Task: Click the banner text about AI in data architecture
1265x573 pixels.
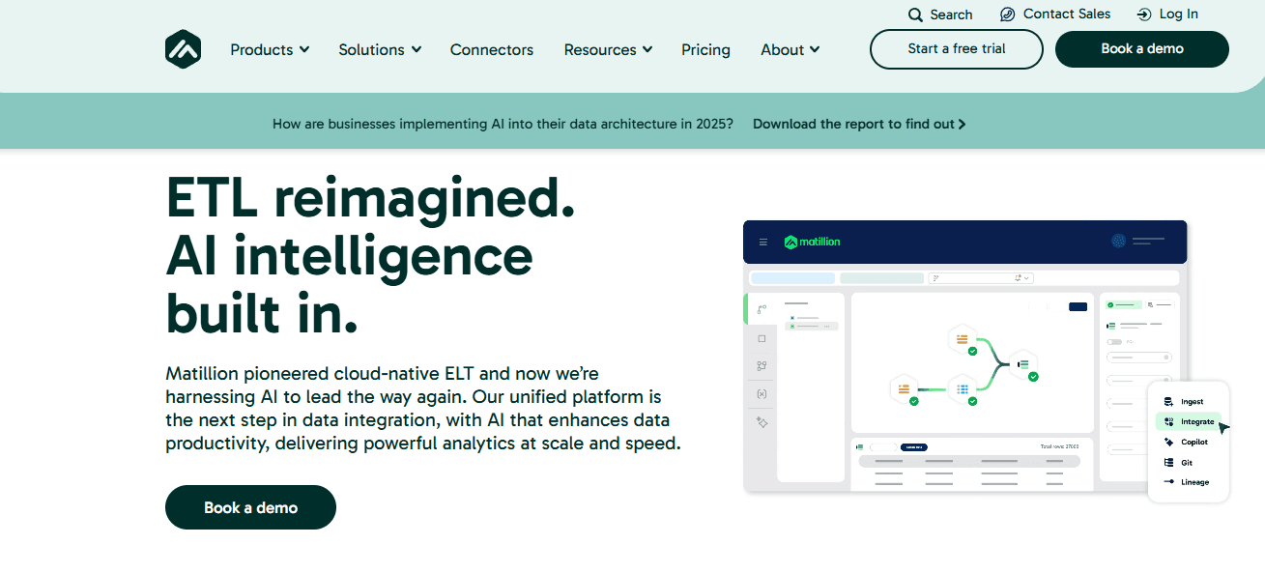Action: [503, 124]
